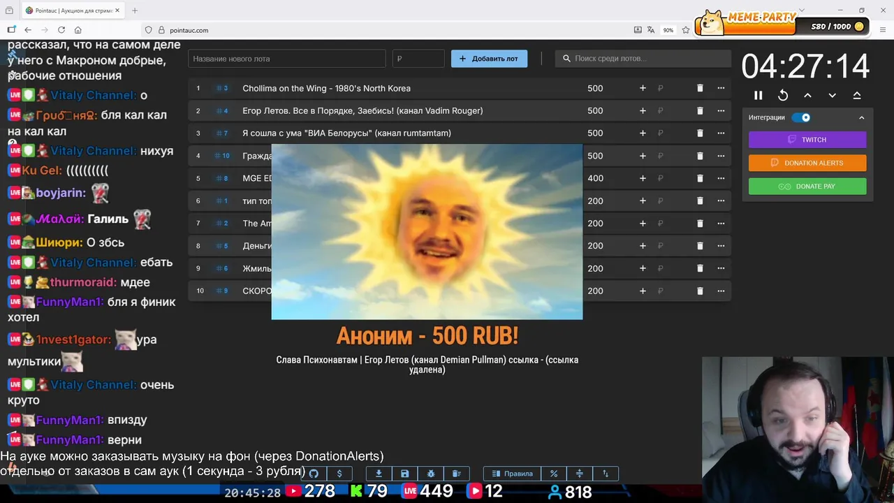
Task: Open more options for the Егор Летов lot
Action: click(721, 110)
